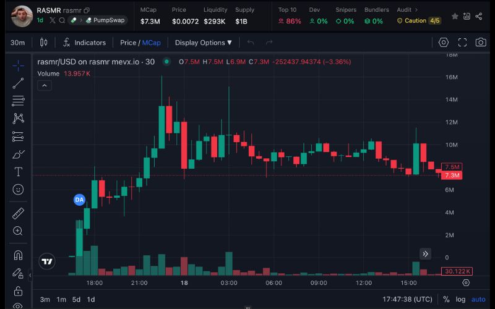Select the trend line drawing tool
This screenshot has height=309, width=495.
(x=19, y=83)
